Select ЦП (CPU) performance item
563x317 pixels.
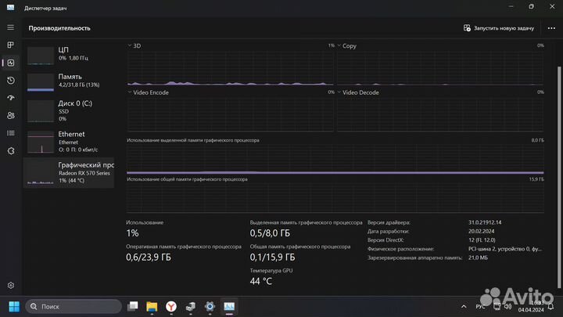click(x=70, y=55)
